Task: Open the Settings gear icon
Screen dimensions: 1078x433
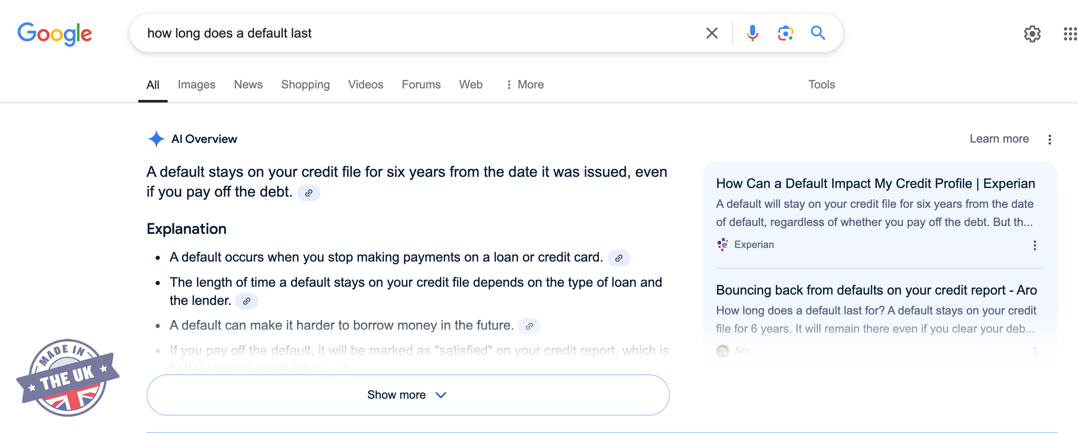Action: [x=1032, y=34]
